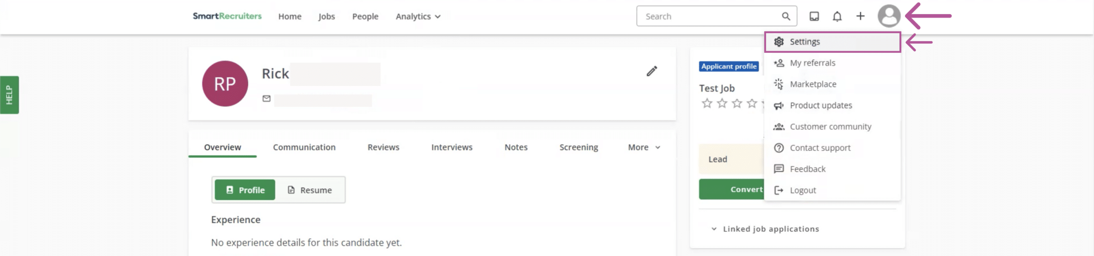Click the search magnifier icon

786,16
